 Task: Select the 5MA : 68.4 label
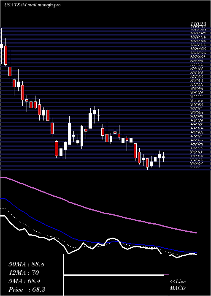click(x=24, y=281)
